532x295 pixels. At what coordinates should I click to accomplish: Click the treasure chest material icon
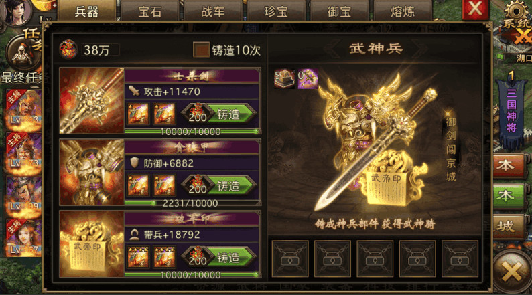[x=284, y=78]
